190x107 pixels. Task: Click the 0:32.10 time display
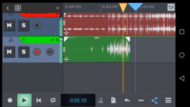[78, 100]
